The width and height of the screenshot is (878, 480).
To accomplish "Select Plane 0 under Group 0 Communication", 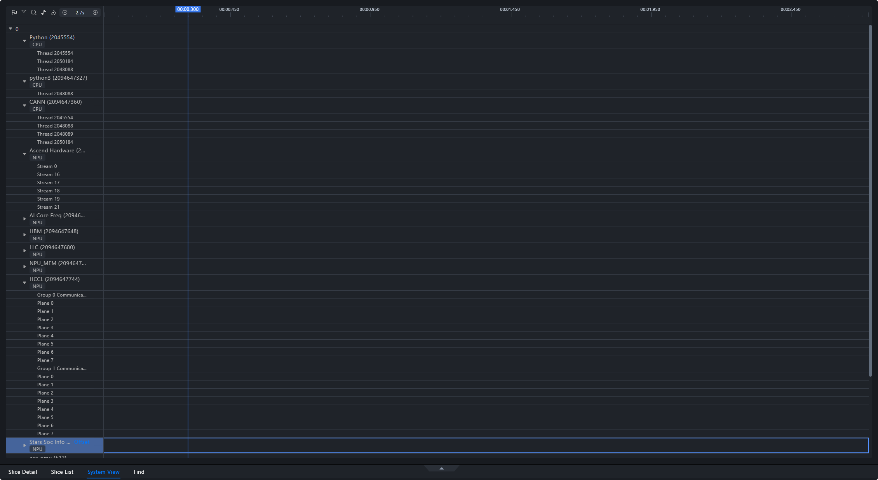I will (55, 303).
